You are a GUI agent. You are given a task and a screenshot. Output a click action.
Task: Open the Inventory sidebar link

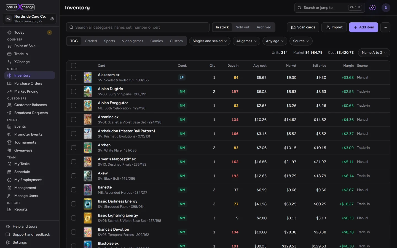pos(29,76)
